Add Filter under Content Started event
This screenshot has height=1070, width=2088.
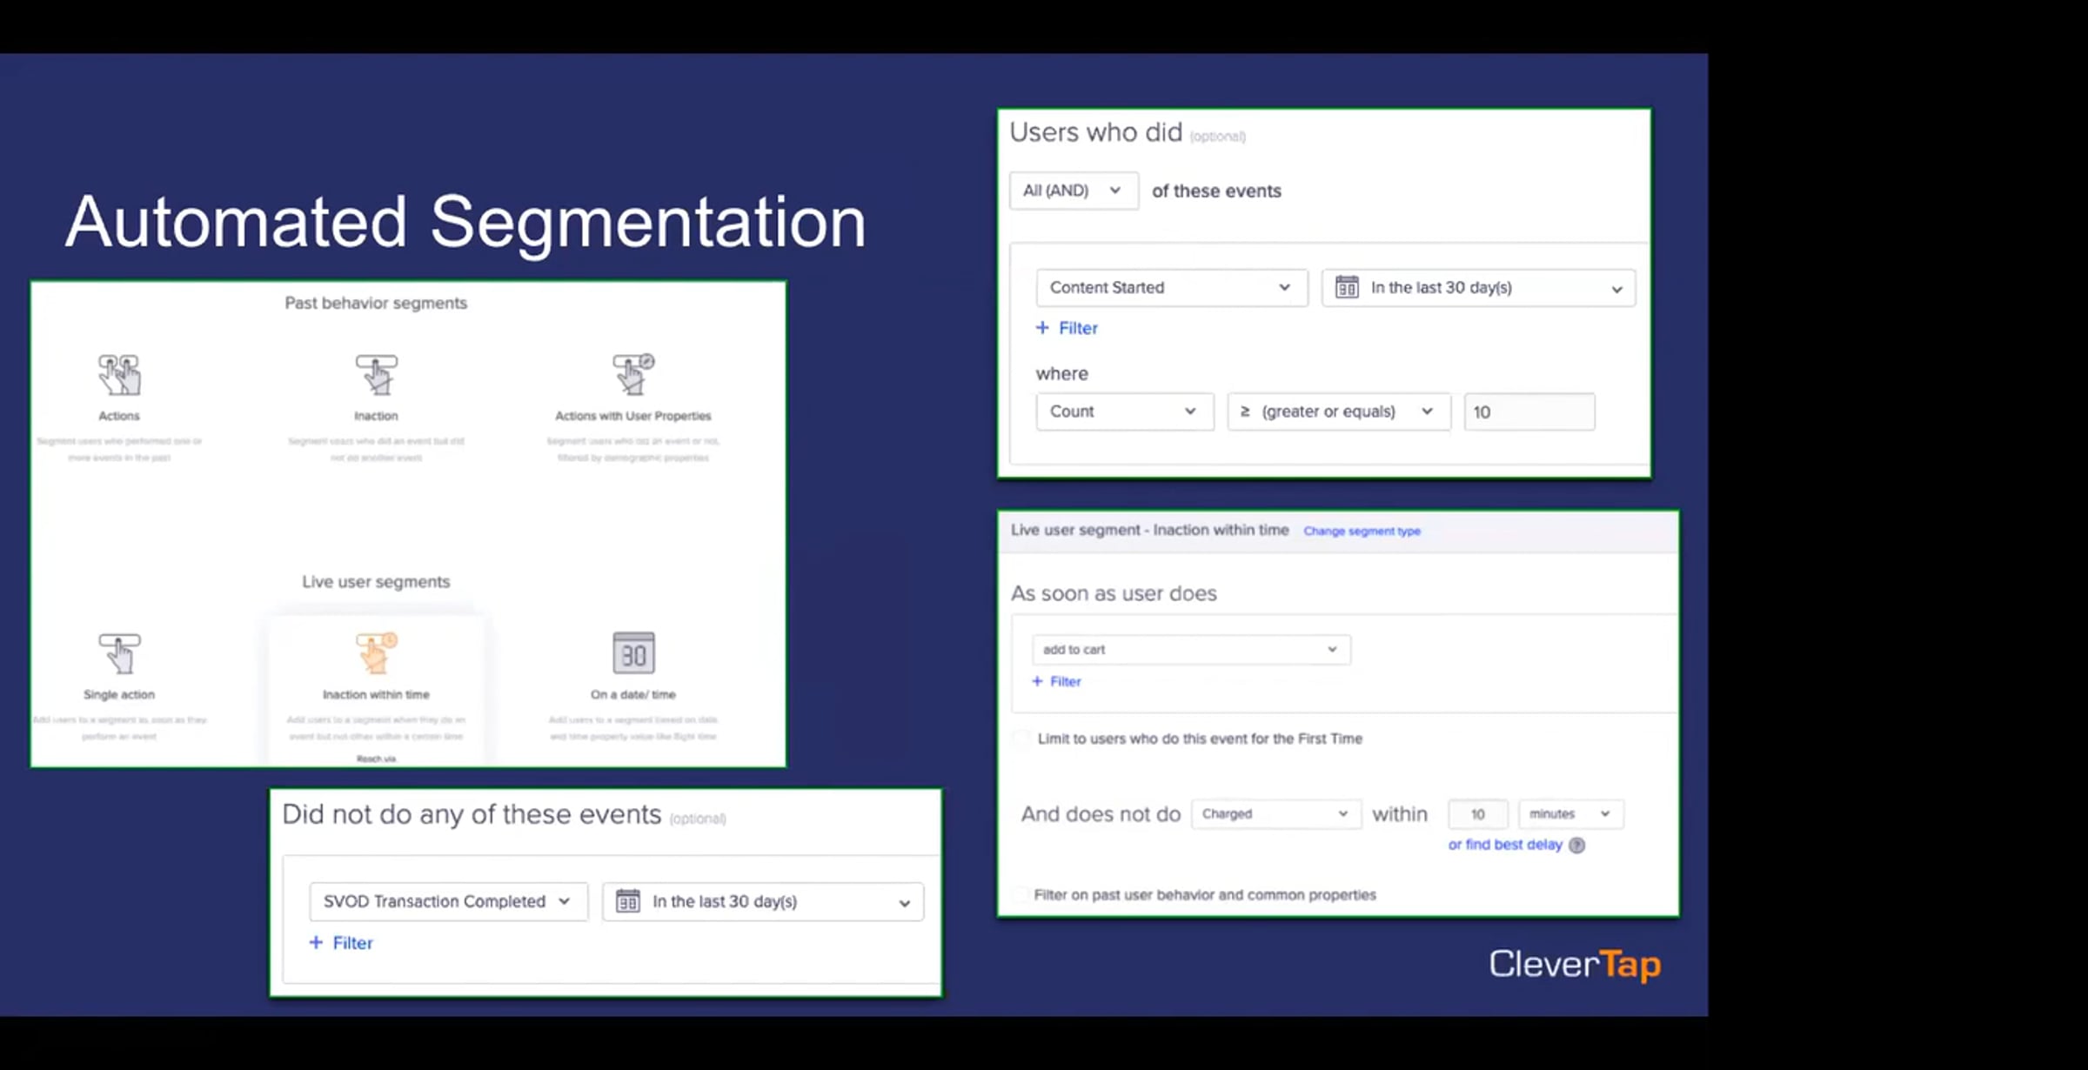[1067, 329]
